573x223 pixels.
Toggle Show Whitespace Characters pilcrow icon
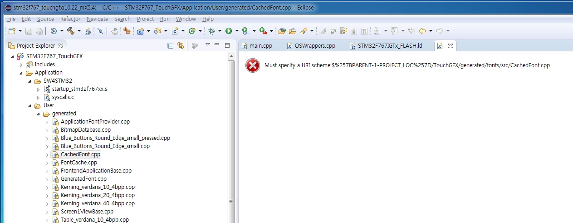coord(364,31)
